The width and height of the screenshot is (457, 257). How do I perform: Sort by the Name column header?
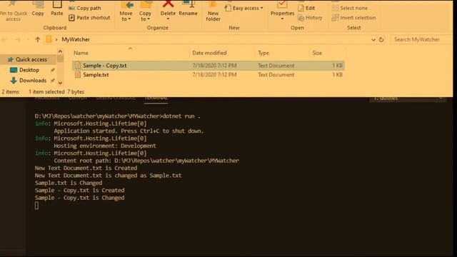point(81,53)
